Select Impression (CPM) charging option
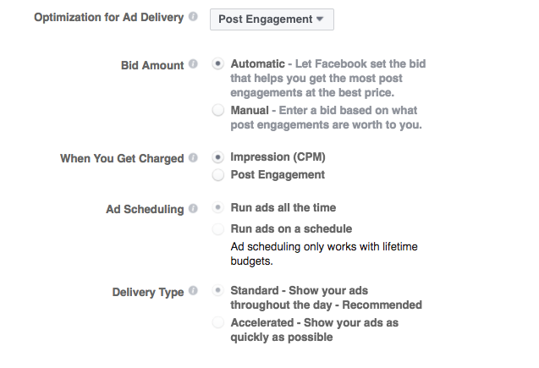Viewport: 539px width, 368px height. (219, 157)
